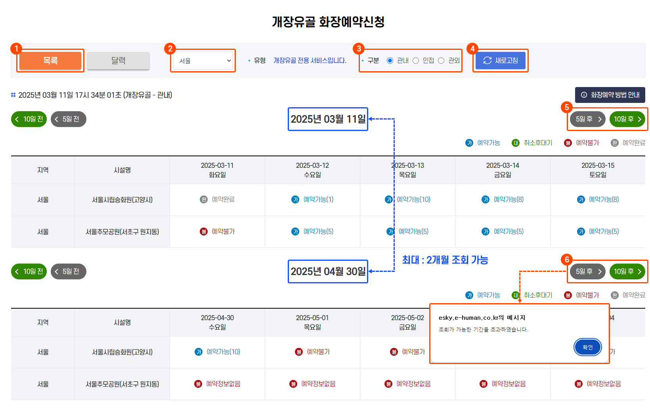
Task: Go back 5 days above April table
Action: pyautogui.click(x=69, y=271)
